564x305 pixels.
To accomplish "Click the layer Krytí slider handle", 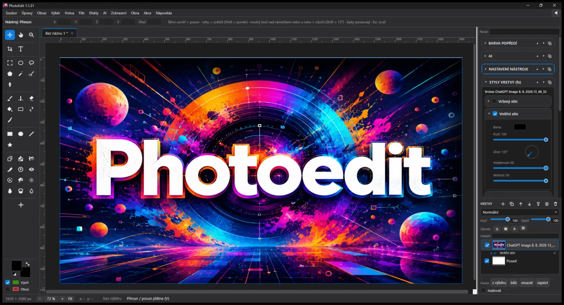I will pyautogui.click(x=507, y=219).
